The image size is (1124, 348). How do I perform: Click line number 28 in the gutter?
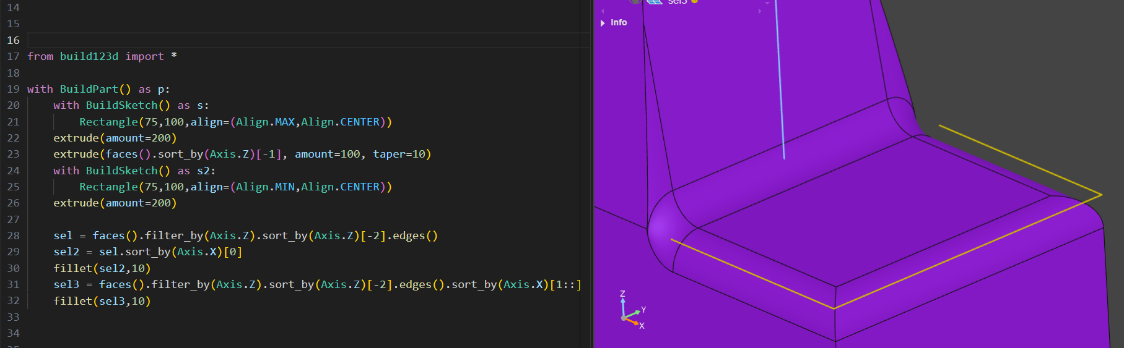coord(13,236)
